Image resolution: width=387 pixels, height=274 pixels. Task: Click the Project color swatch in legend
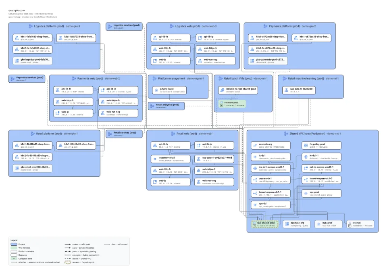(14, 244)
